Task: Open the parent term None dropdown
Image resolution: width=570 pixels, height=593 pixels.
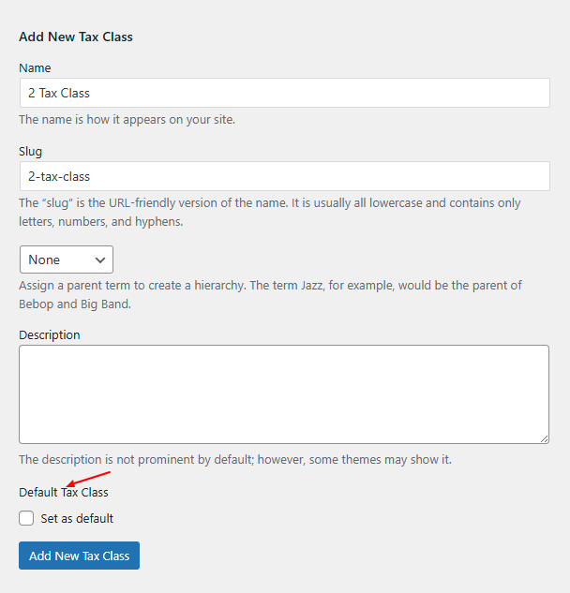Action: click(x=67, y=259)
